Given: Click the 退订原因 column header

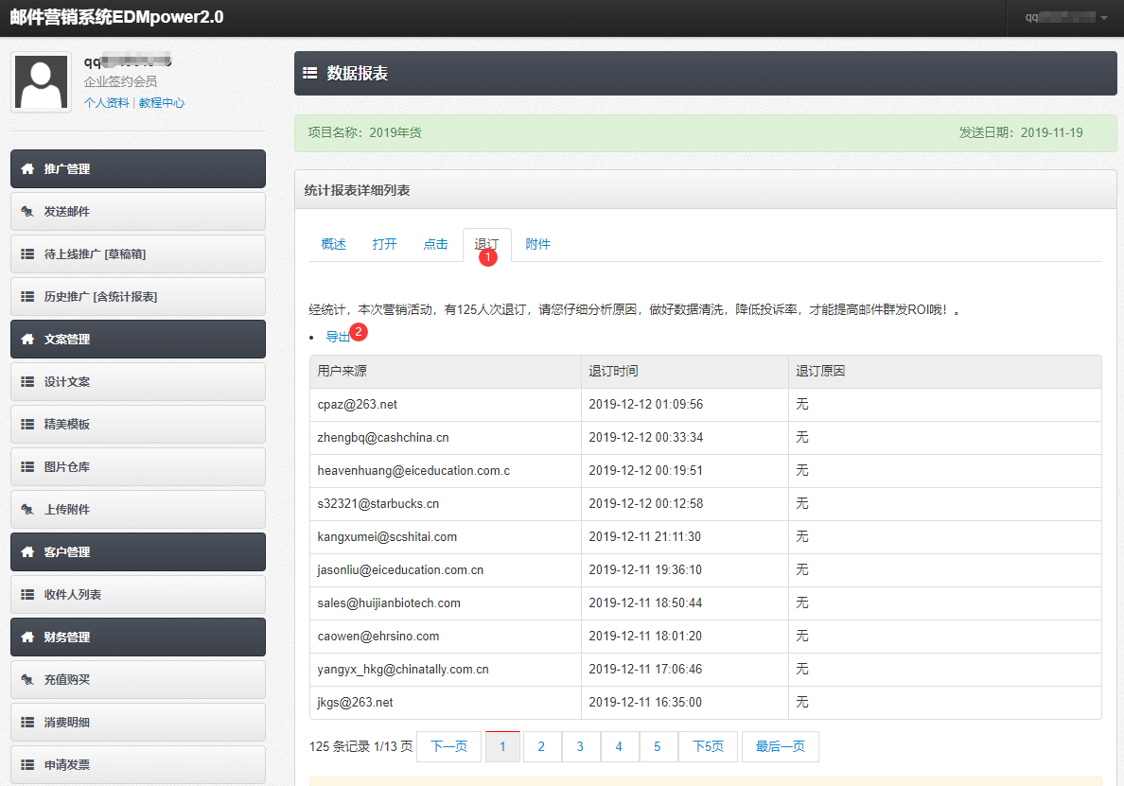Looking at the screenshot, I should 945,371.
